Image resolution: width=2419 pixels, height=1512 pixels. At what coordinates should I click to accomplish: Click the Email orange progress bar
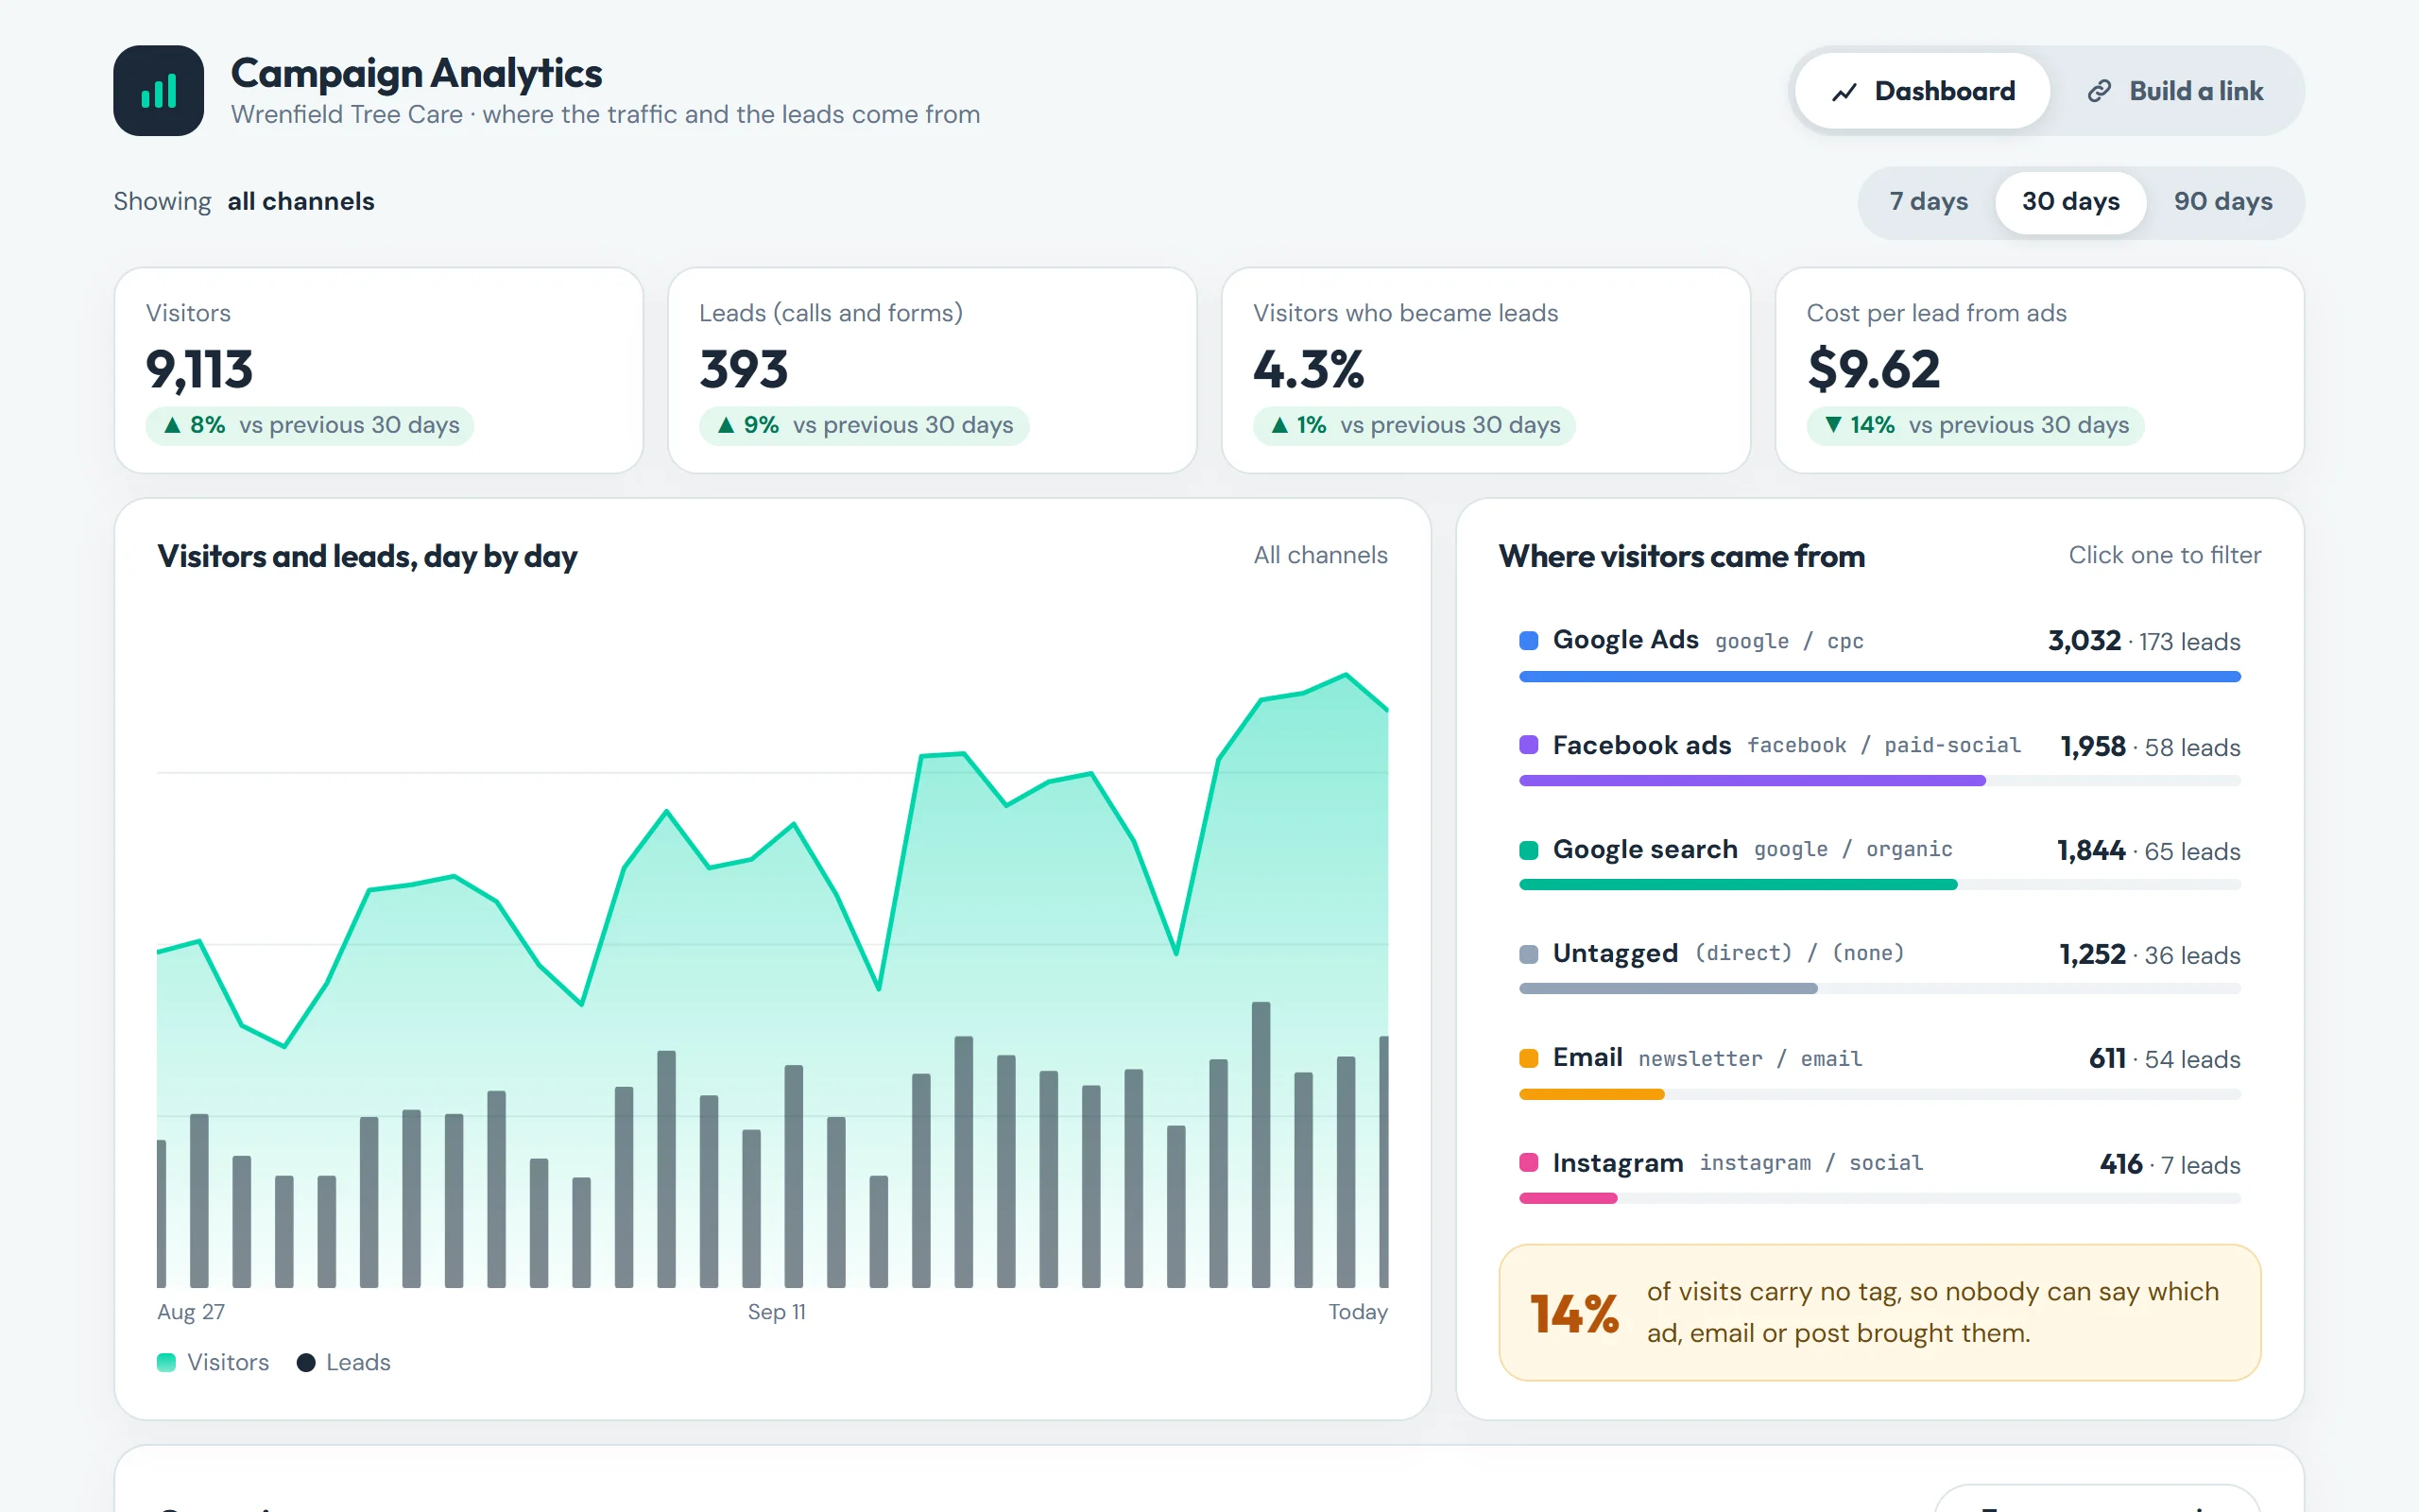coord(1591,1094)
